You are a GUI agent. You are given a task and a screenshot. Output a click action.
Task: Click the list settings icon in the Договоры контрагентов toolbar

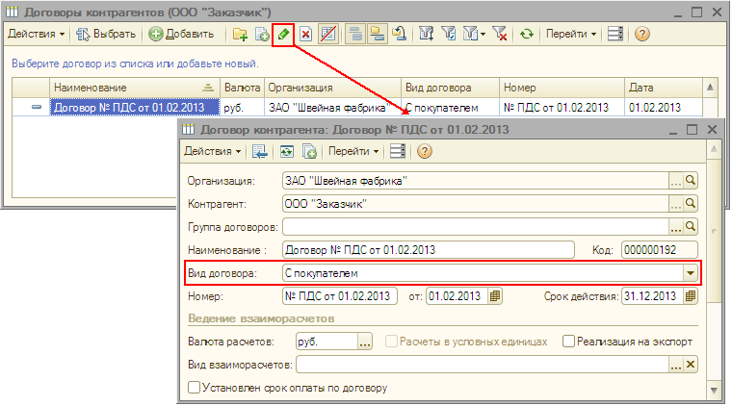coord(615,34)
